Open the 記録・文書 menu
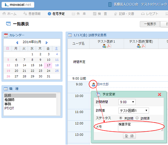This screenshot has height=145, width=168. 124,14
